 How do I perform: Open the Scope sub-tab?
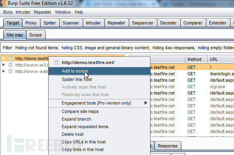point(36,35)
